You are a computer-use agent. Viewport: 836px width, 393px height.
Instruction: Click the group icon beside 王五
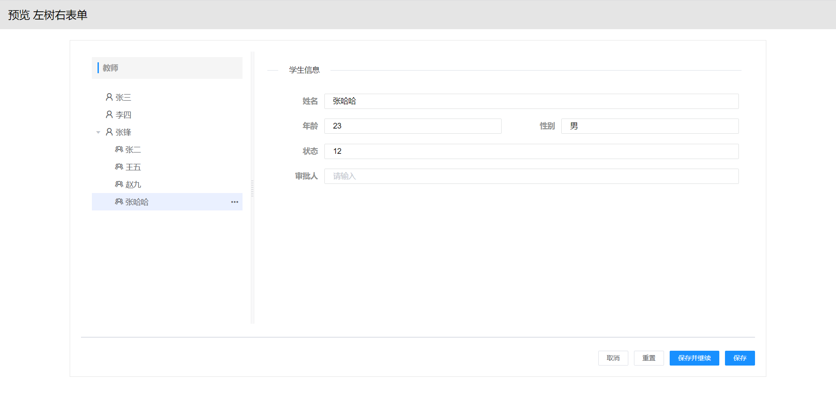119,167
